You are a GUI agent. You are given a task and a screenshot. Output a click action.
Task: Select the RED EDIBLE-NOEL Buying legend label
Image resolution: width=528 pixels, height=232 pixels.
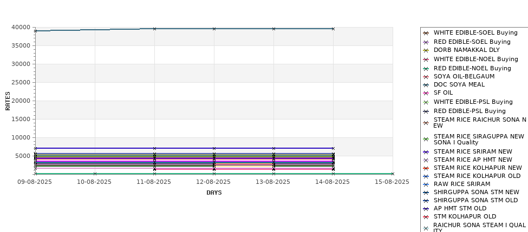click(472, 68)
